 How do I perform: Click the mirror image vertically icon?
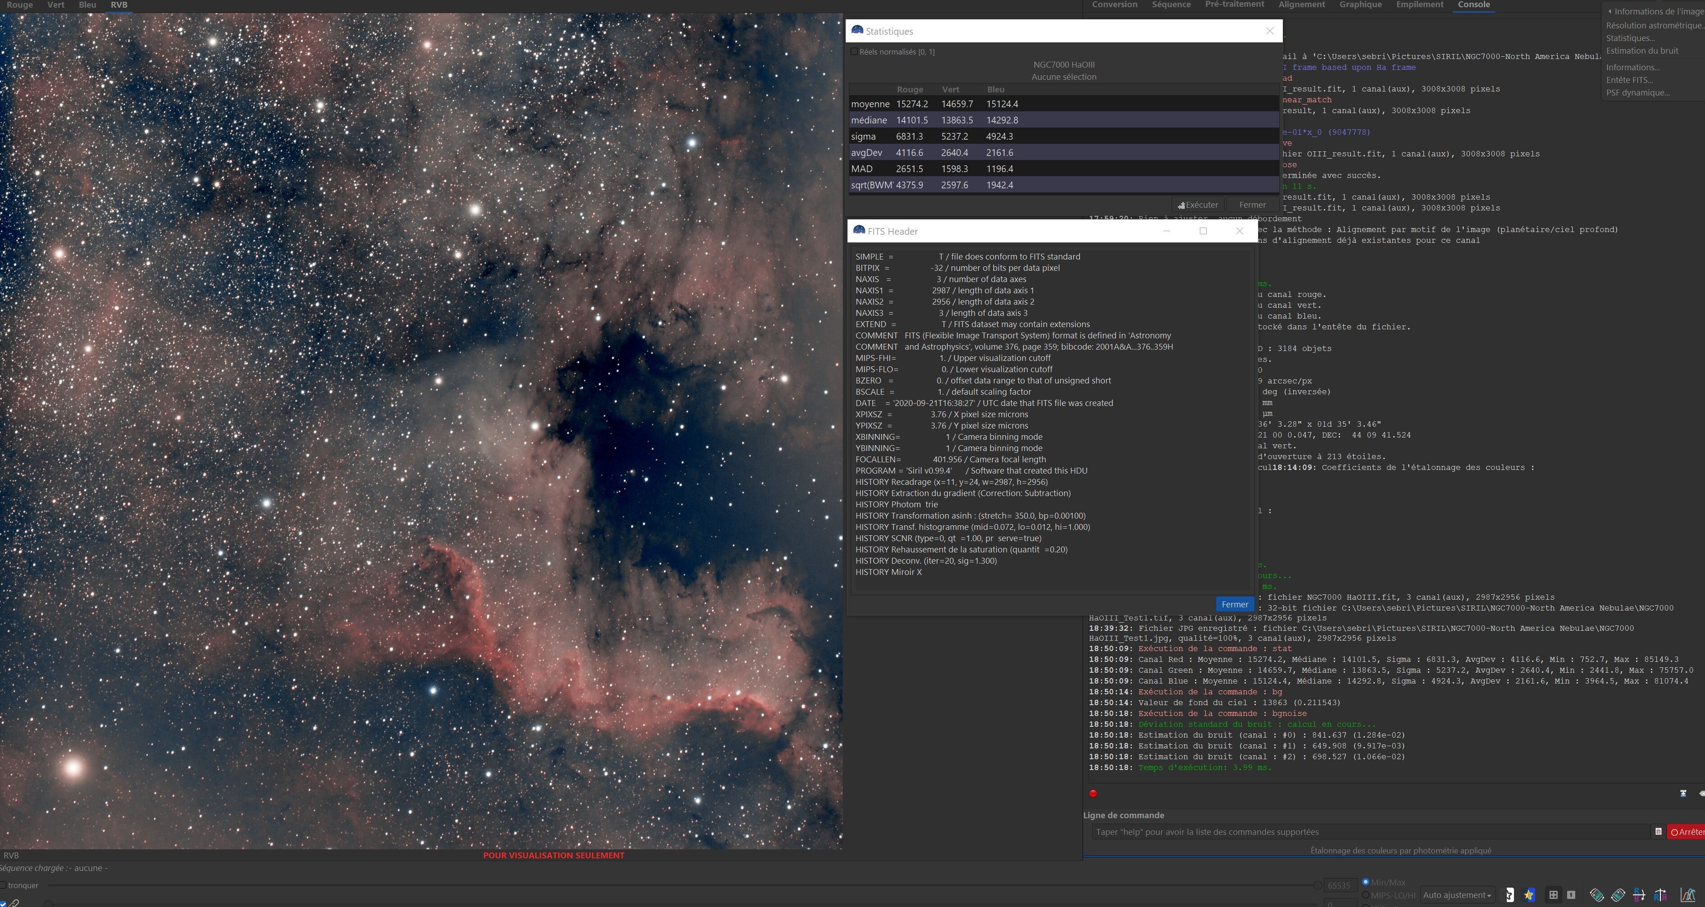1639,895
